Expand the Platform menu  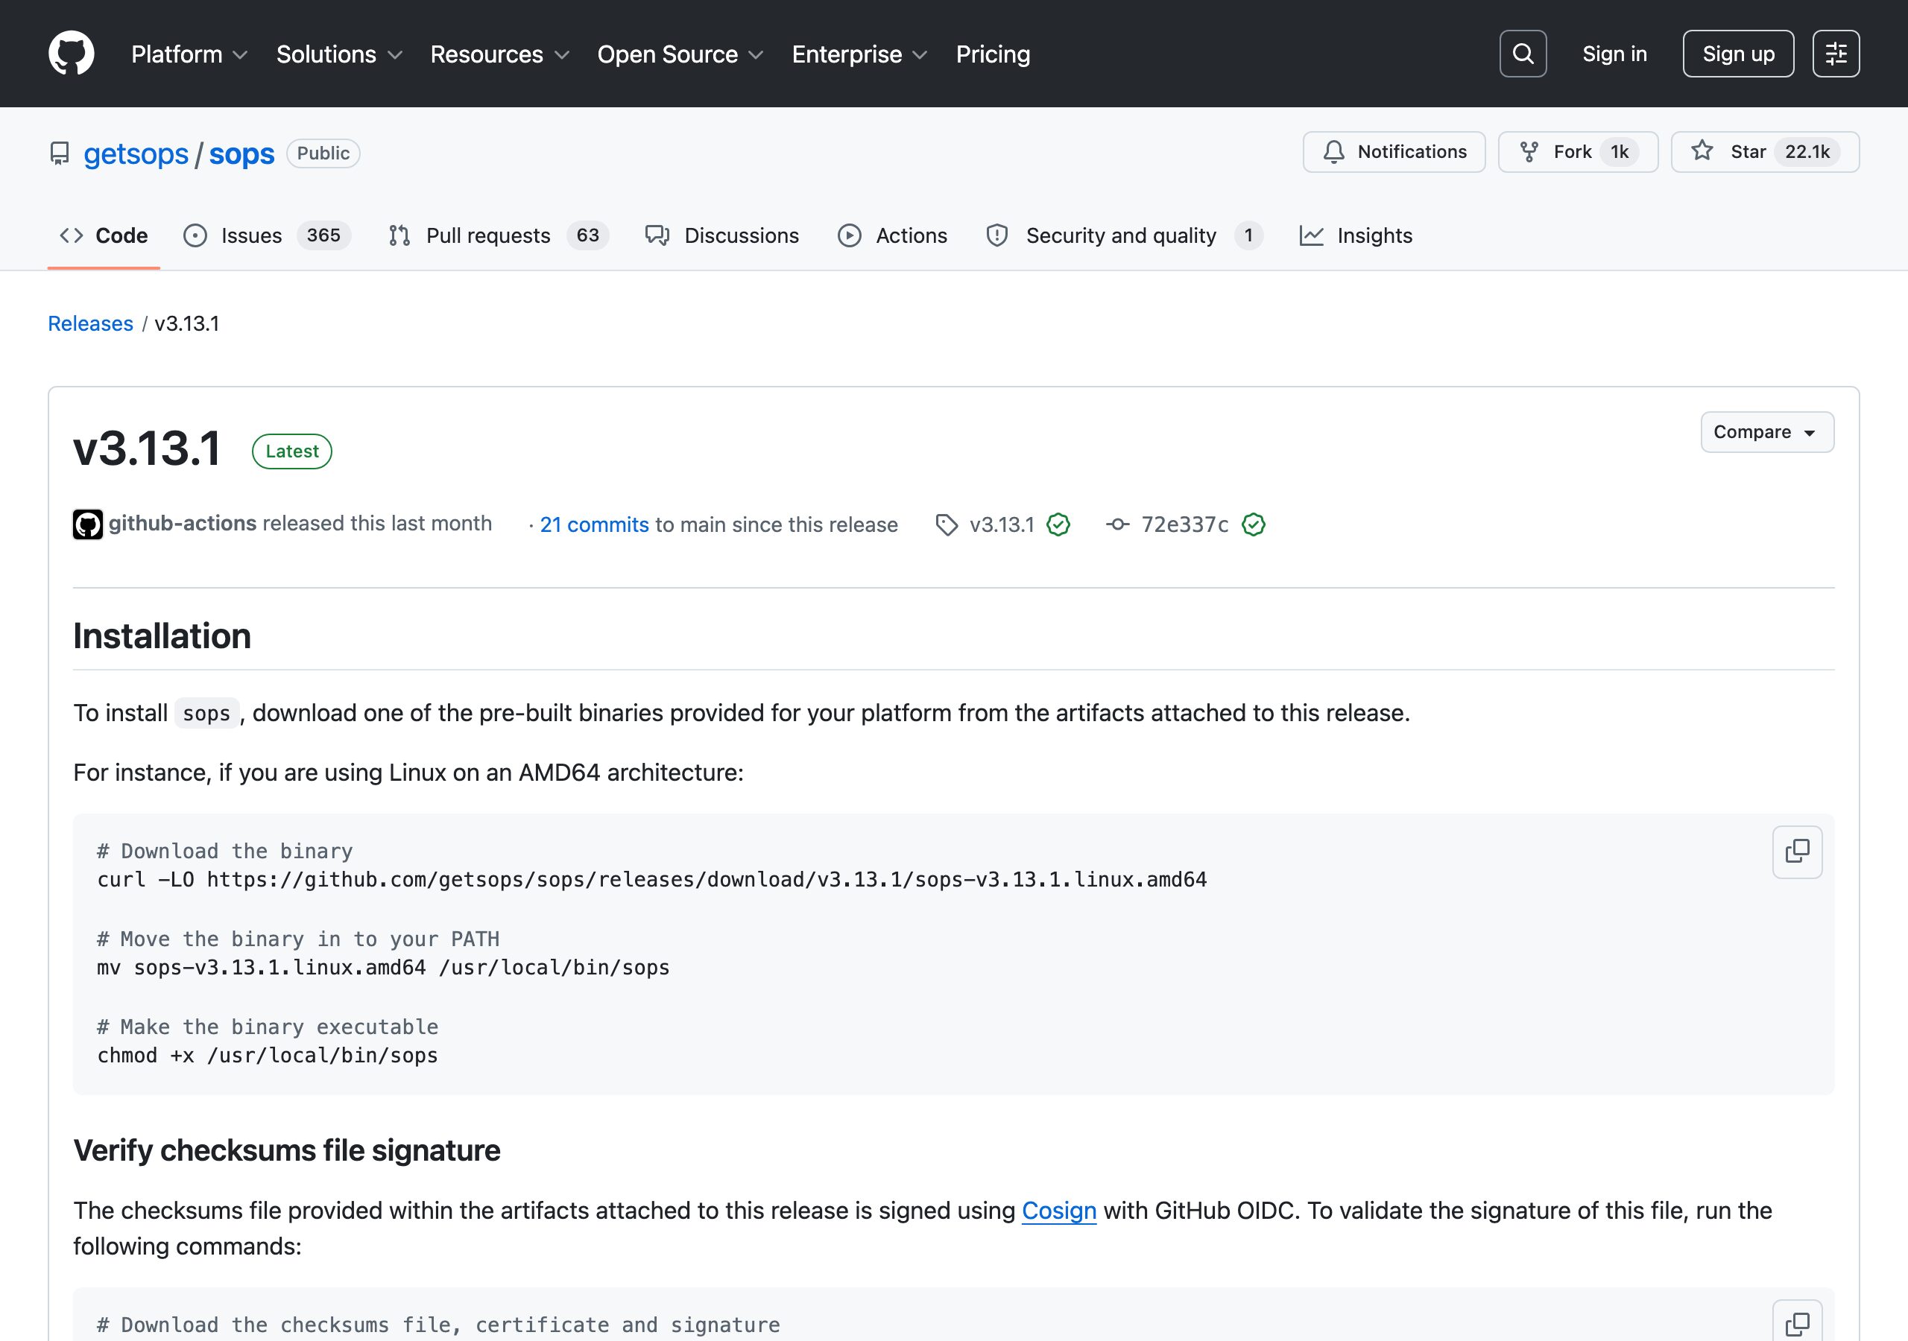[x=189, y=54]
